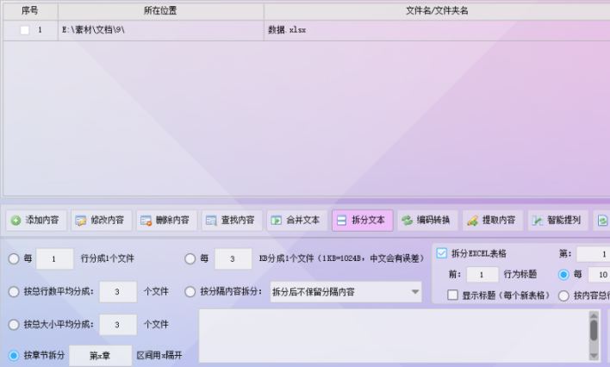610x367 pixels.
Task: Select the 编码转换 tab
Action: tap(427, 221)
